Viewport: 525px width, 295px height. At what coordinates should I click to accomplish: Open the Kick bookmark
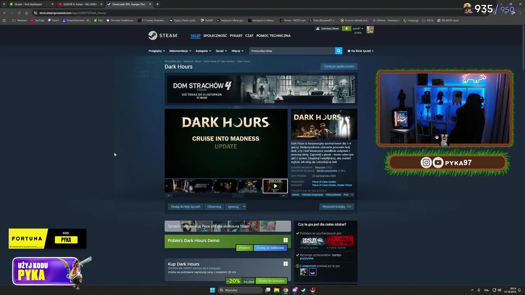point(98,20)
